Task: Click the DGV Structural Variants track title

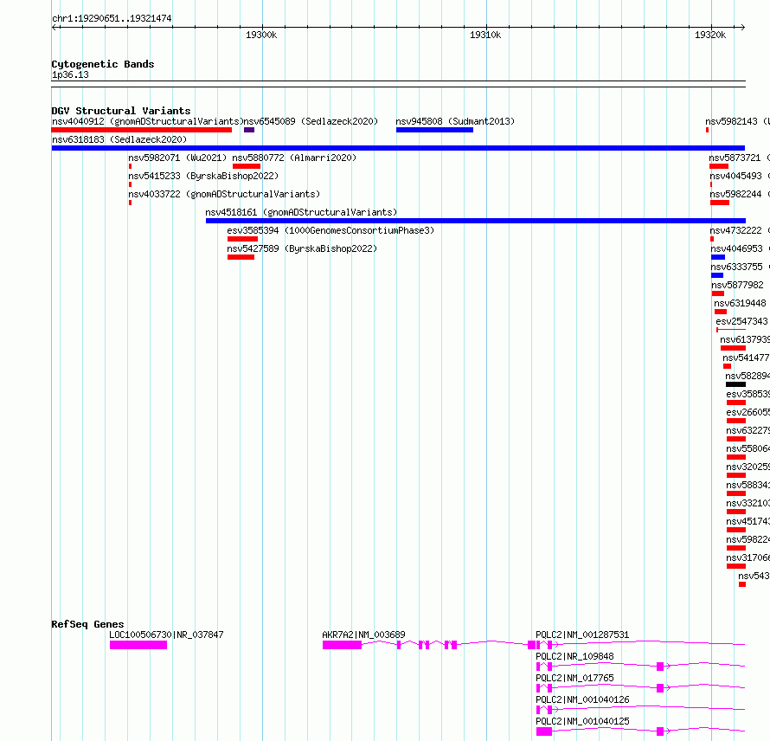Action: (x=121, y=111)
